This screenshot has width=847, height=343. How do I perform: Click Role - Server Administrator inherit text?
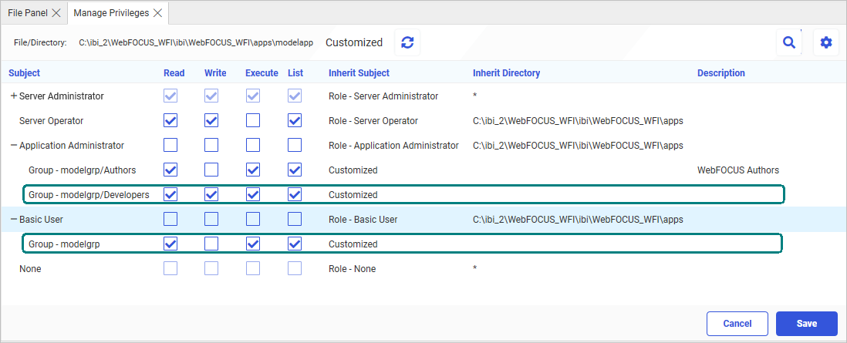tap(383, 96)
